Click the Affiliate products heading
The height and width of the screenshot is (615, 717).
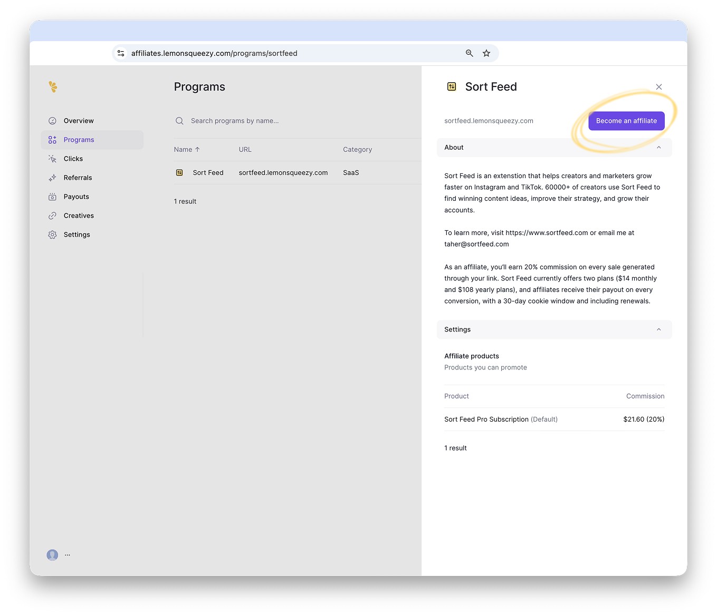pos(472,356)
